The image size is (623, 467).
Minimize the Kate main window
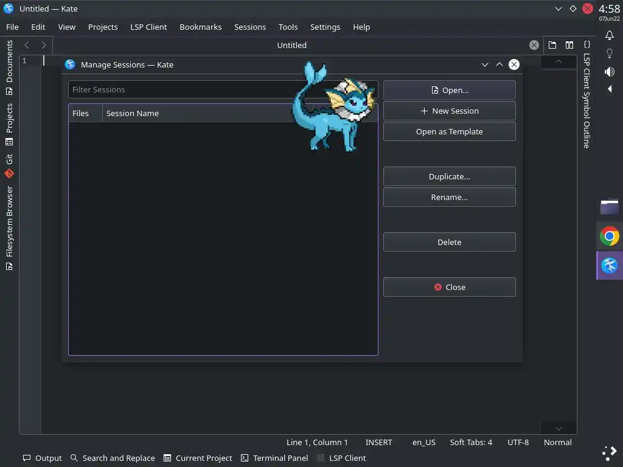pos(559,9)
